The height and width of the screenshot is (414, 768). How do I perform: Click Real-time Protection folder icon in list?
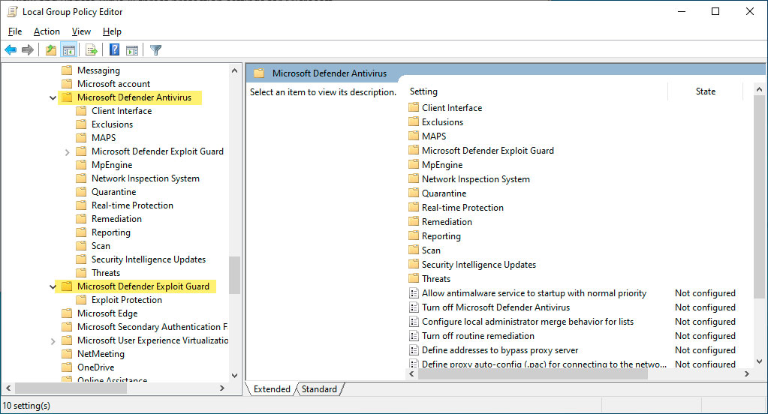click(x=414, y=207)
